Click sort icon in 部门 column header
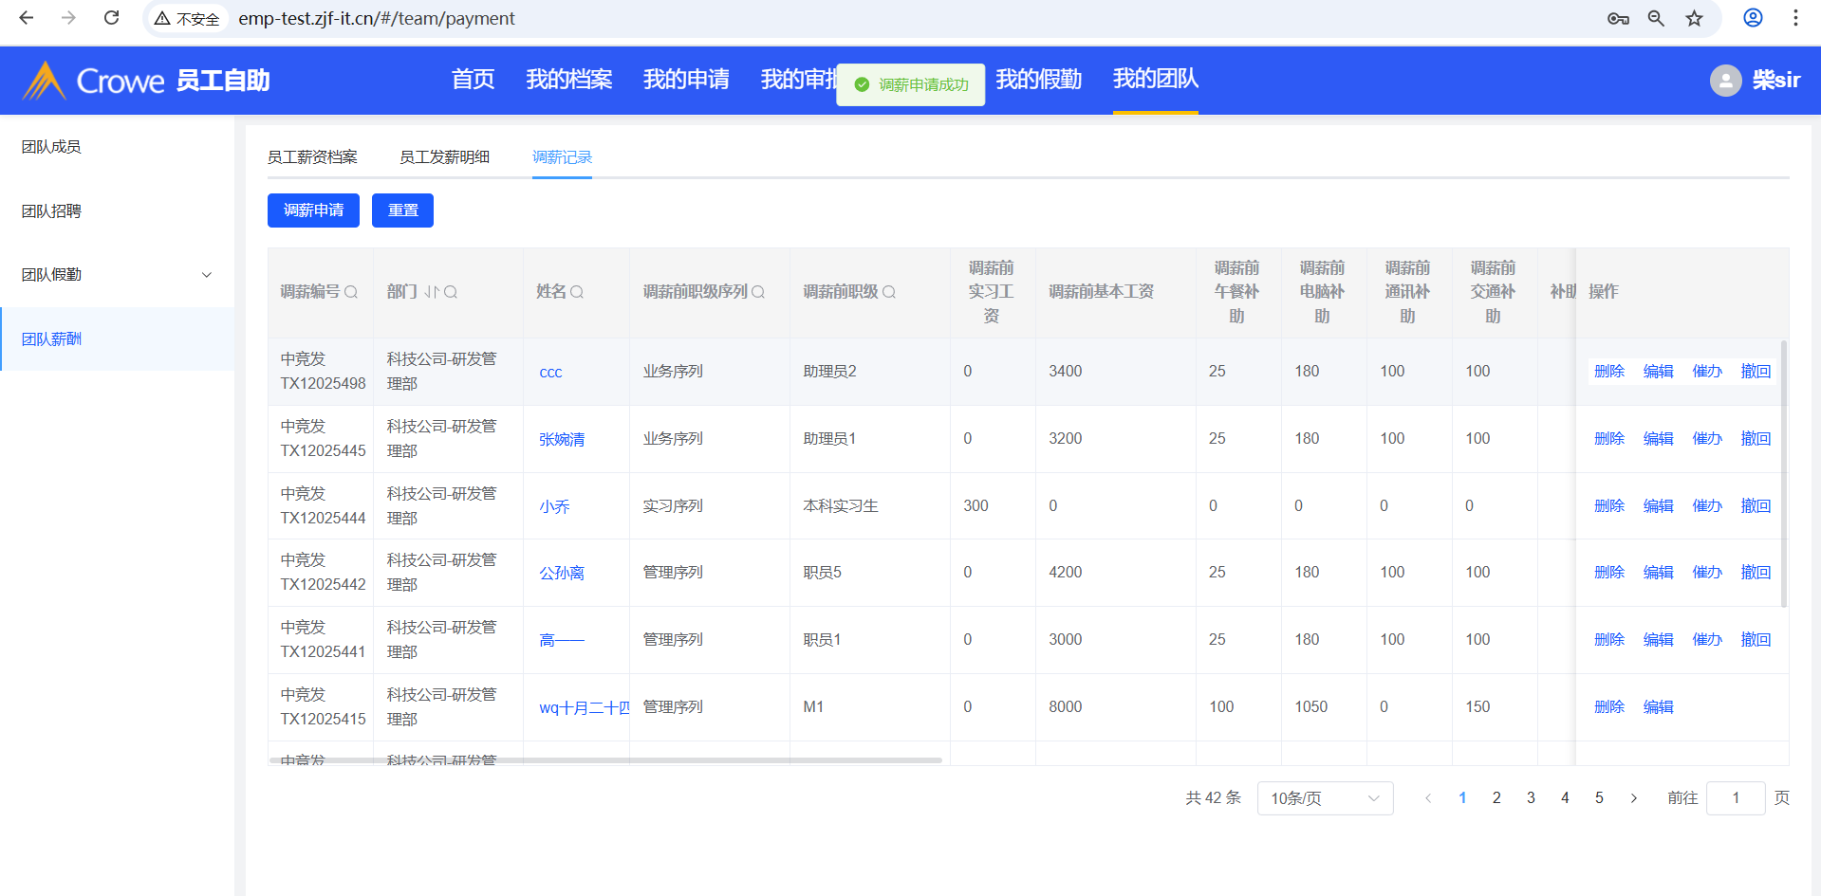 pos(432,292)
